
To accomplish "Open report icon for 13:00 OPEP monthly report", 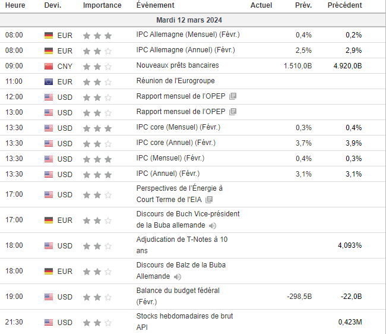I will [233, 112].
